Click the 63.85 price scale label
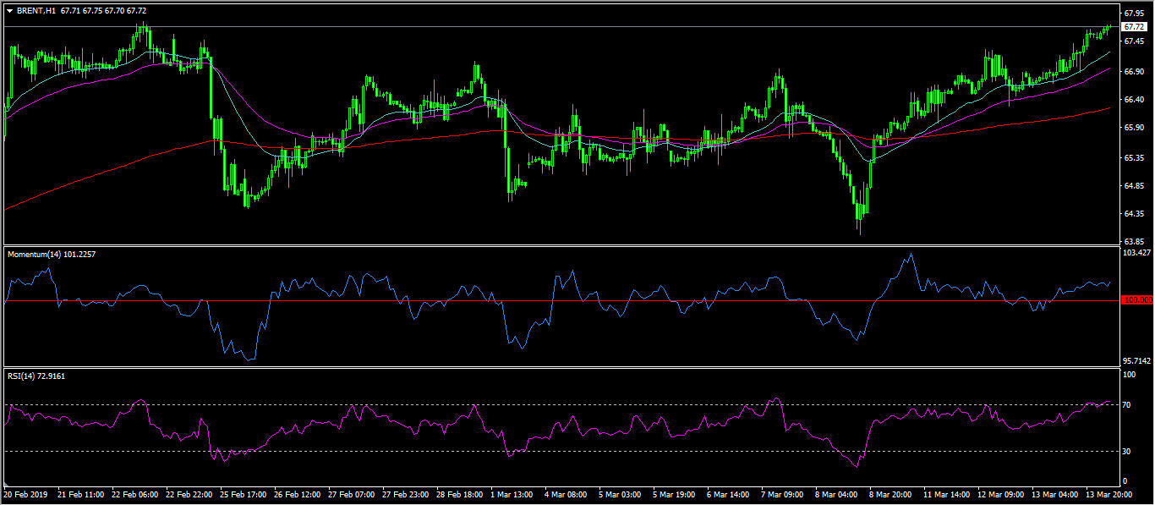 coord(1133,242)
